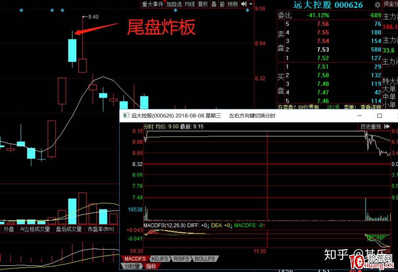398x272 pixels.
Task: Select the 预测 forecast tool
Action: [x=232, y=4]
